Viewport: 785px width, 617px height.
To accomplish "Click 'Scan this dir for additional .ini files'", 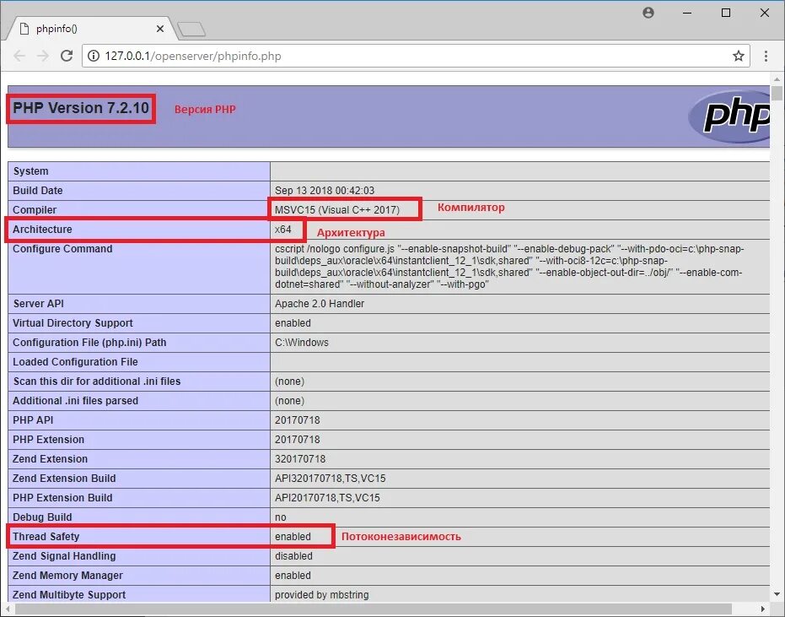I will (97, 382).
